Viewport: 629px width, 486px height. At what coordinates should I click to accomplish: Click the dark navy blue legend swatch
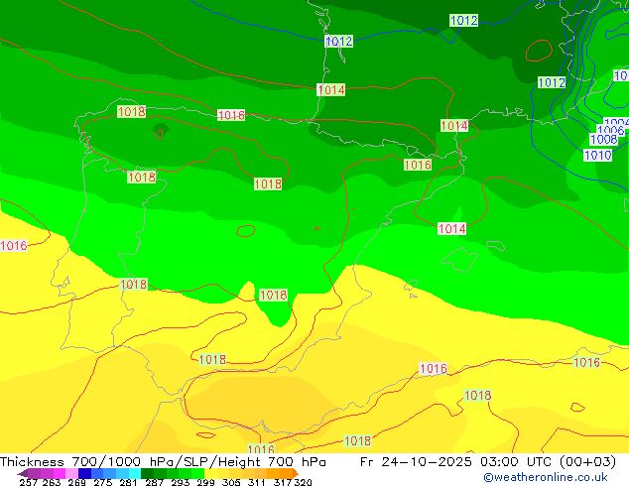tap(84, 473)
